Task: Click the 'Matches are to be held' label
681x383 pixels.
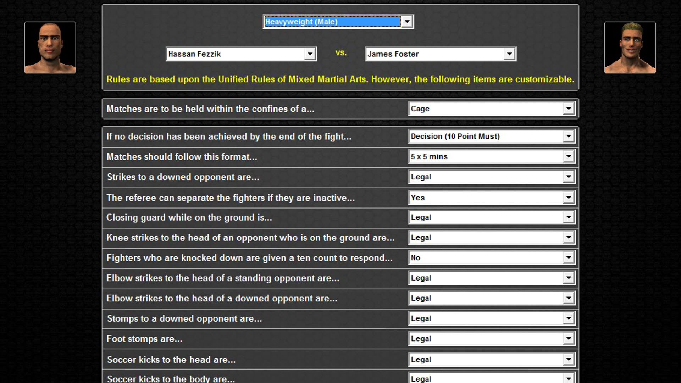Action: pyautogui.click(x=210, y=109)
